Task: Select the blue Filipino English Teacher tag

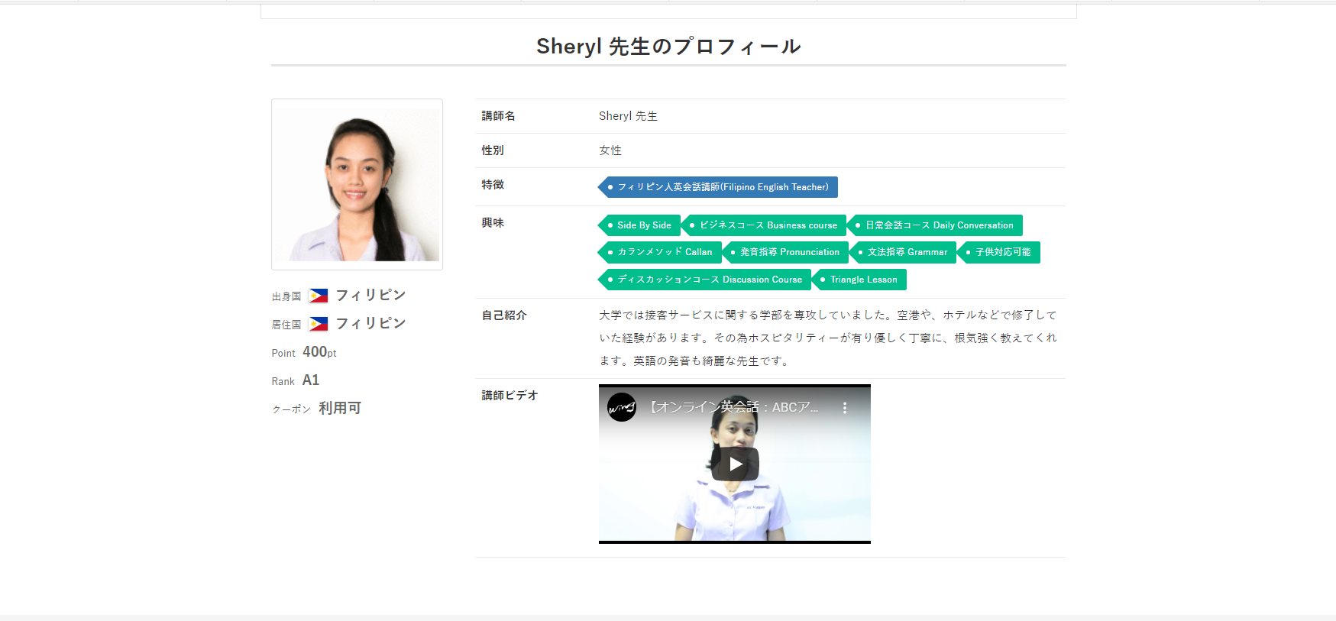Action: [x=719, y=187]
